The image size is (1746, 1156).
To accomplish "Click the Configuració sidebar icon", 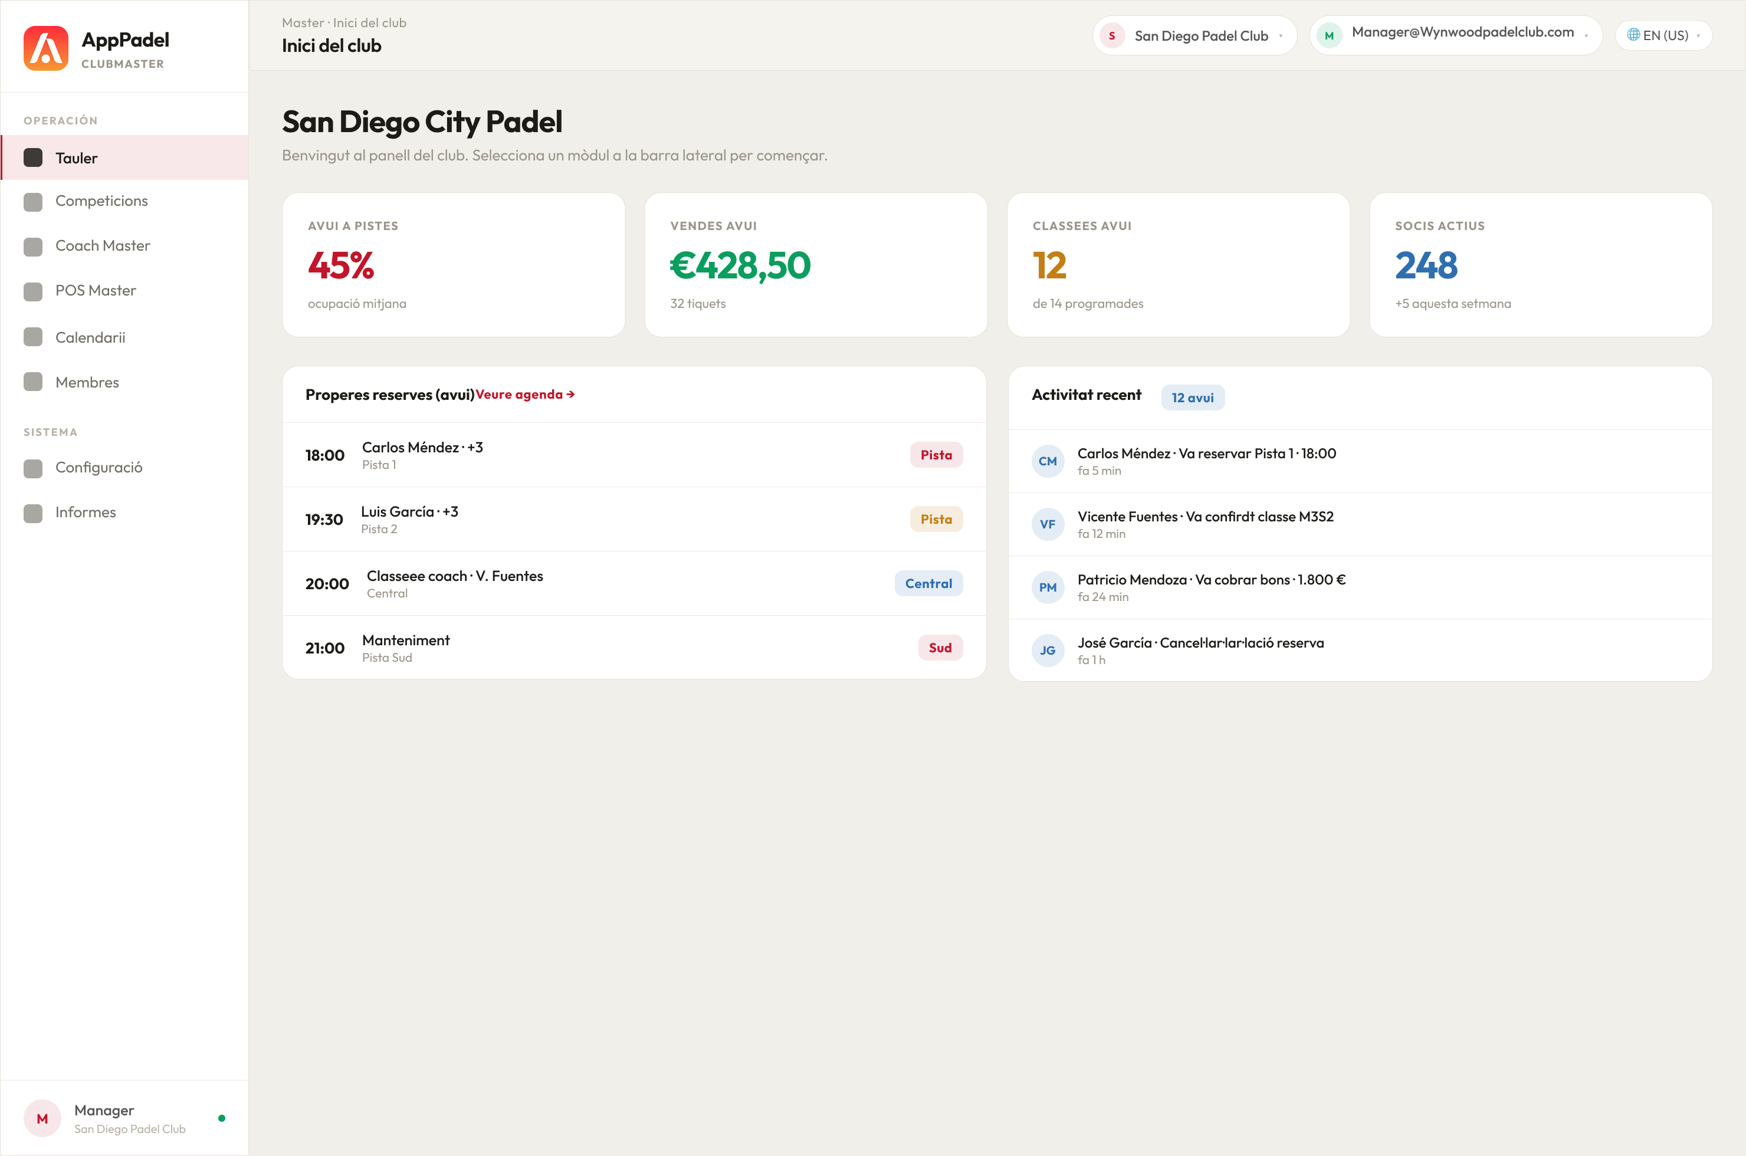I will coord(33,469).
